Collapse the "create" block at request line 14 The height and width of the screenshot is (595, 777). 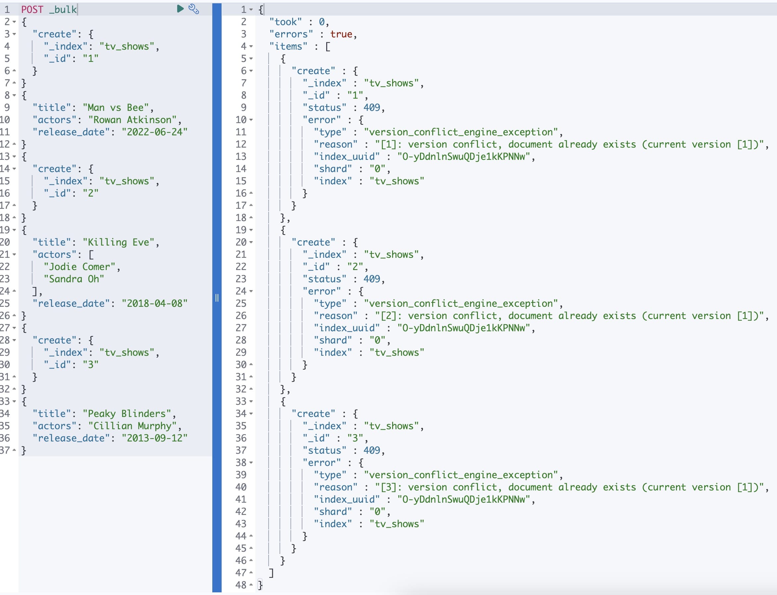[14, 168]
